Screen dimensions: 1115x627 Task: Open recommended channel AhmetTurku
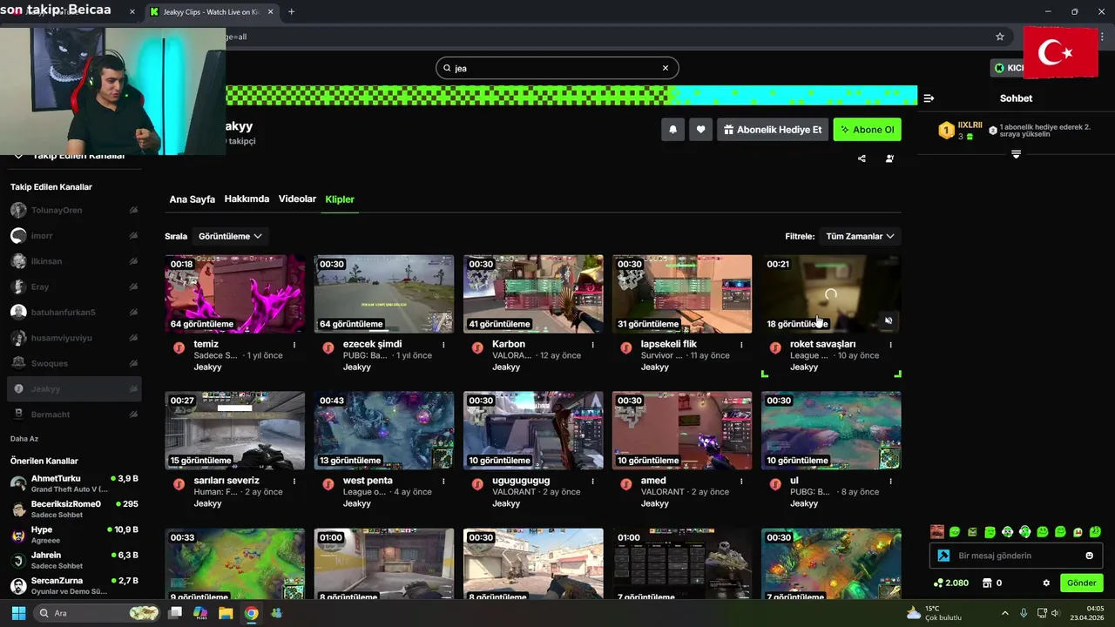tap(74, 483)
